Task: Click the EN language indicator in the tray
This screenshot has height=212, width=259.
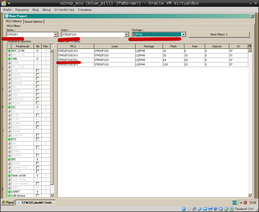Action: [x=234, y=203]
